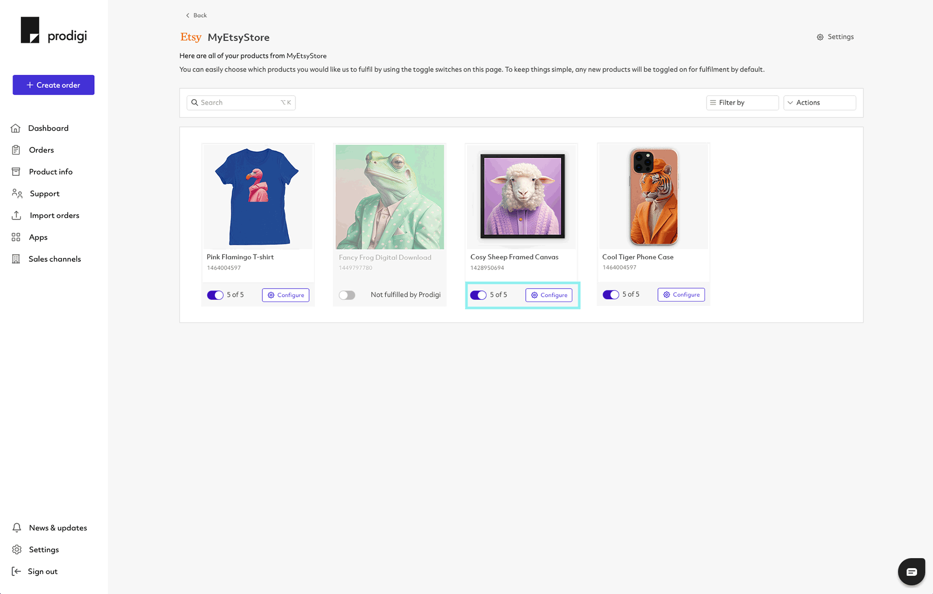Open Sales channels section
This screenshot has width=933, height=594.
(x=54, y=259)
